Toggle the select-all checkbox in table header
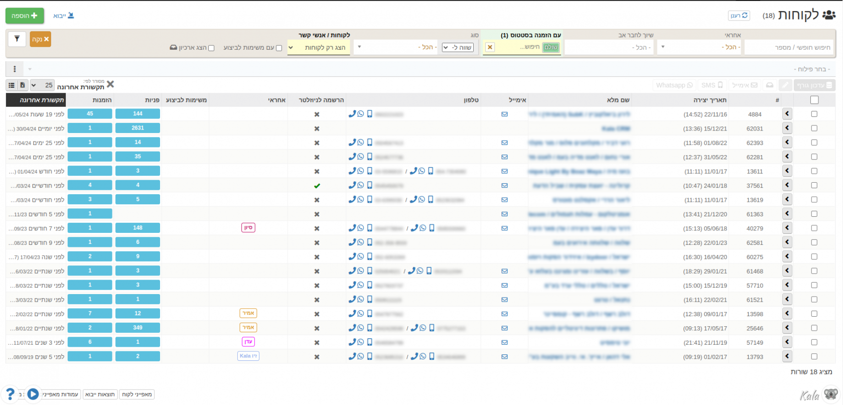This screenshot has height=405, width=843. (814, 100)
